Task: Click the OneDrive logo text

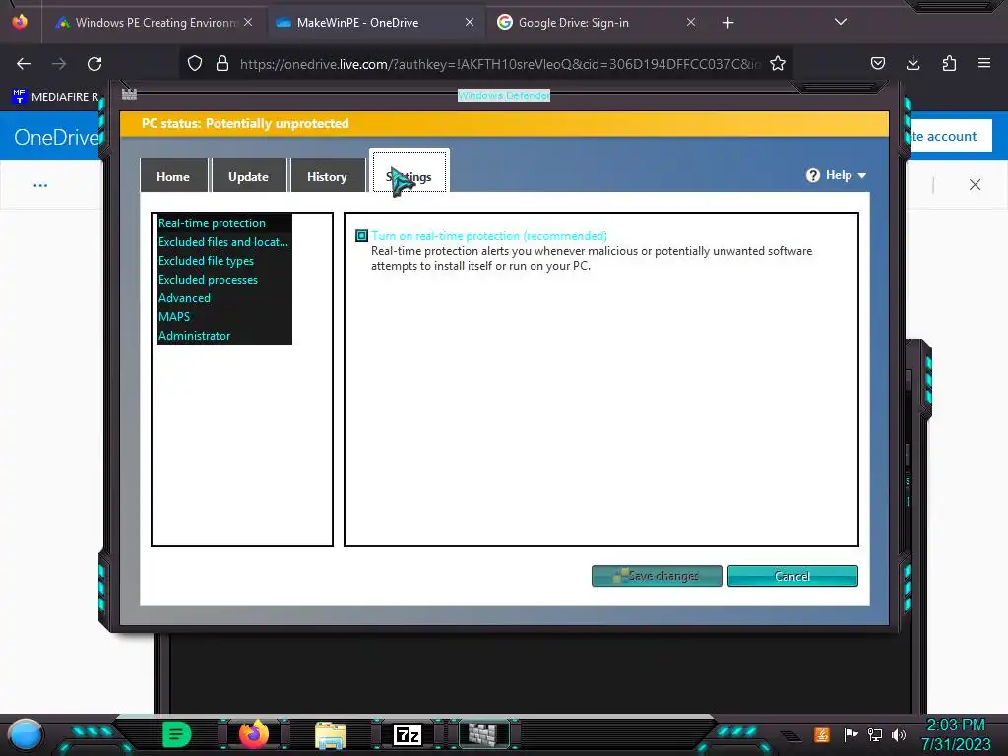Action: pos(56,137)
